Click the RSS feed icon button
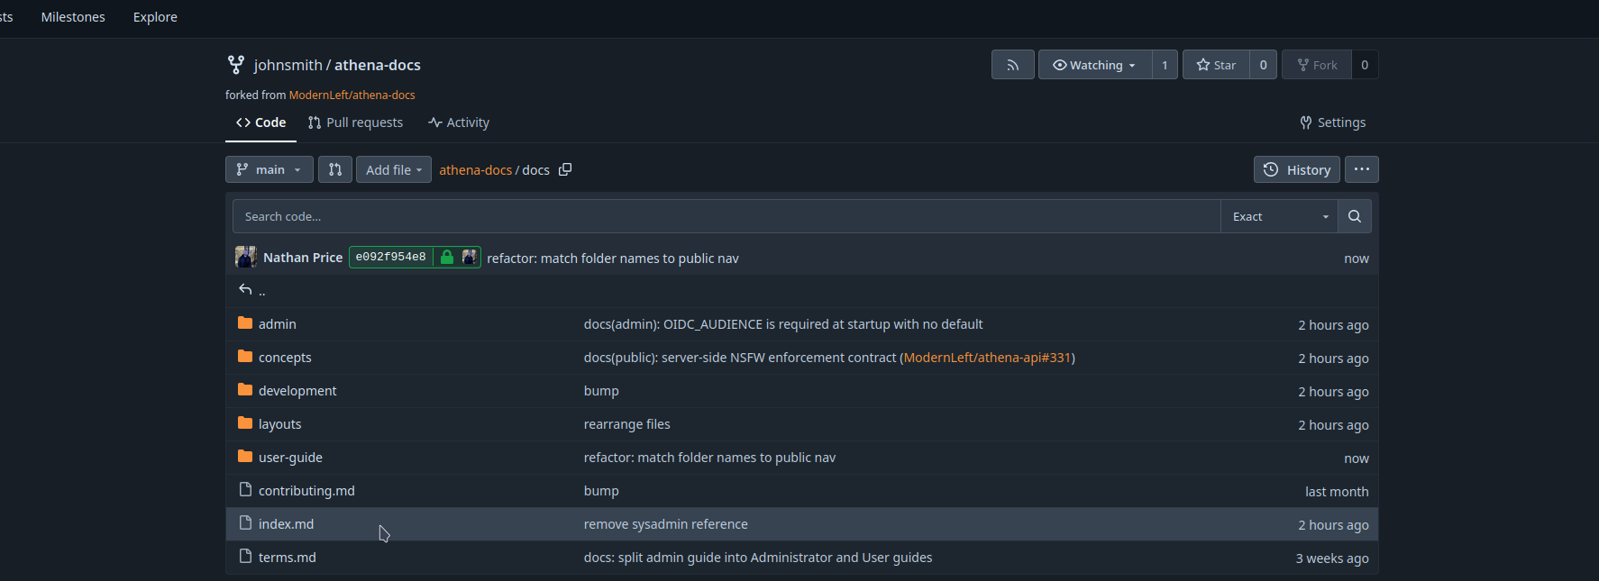 [1013, 65]
